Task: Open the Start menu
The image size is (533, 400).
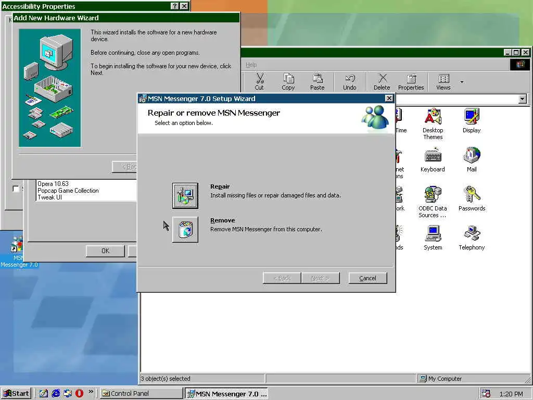Action: [16, 394]
